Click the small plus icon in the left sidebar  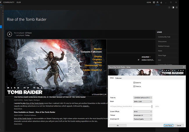point(3,11)
